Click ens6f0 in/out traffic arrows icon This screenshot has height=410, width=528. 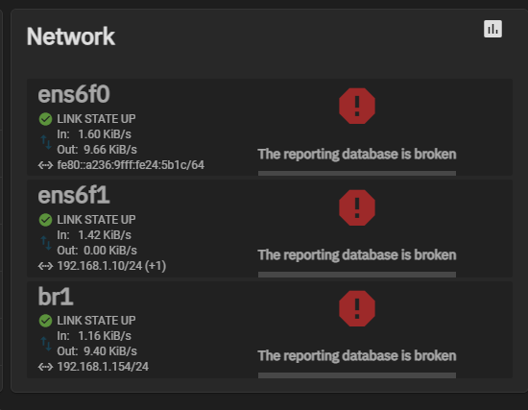click(46, 142)
